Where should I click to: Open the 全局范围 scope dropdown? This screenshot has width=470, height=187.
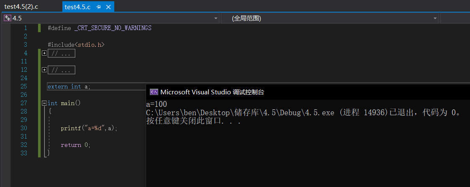pos(435,18)
